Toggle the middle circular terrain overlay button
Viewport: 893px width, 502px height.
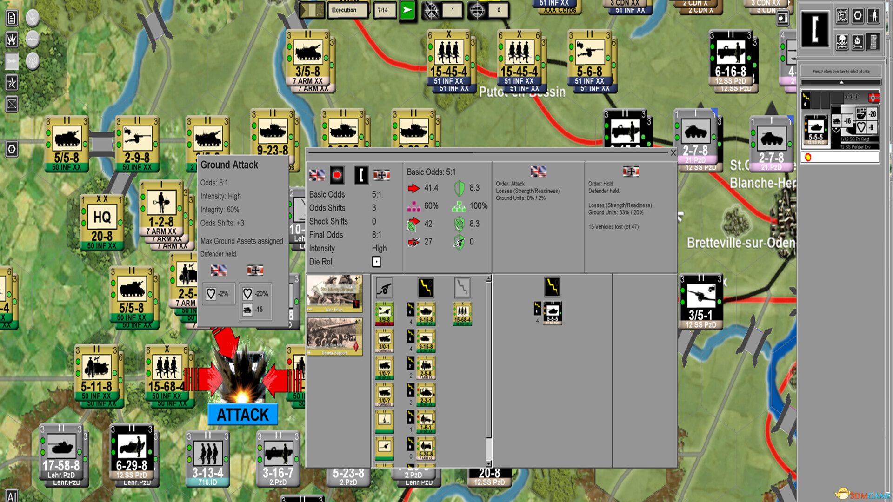pyautogui.click(x=32, y=39)
